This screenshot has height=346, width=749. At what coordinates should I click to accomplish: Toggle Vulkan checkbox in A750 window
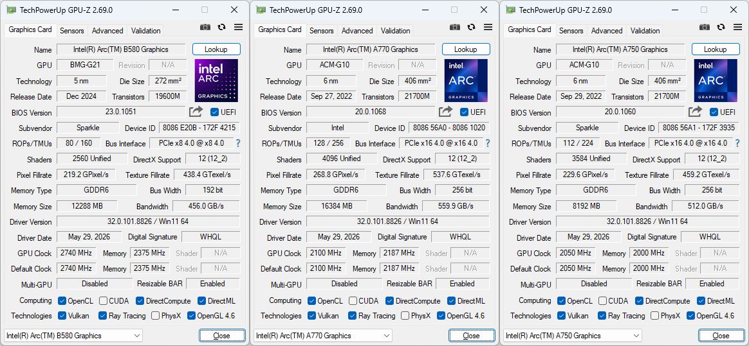pos(561,315)
